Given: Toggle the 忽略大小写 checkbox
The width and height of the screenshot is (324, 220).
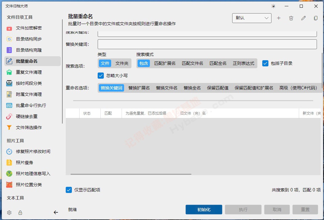Looking at the screenshot, I should [100, 75].
